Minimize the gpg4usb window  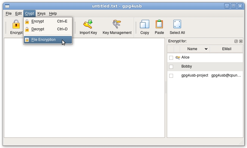click(227, 6)
